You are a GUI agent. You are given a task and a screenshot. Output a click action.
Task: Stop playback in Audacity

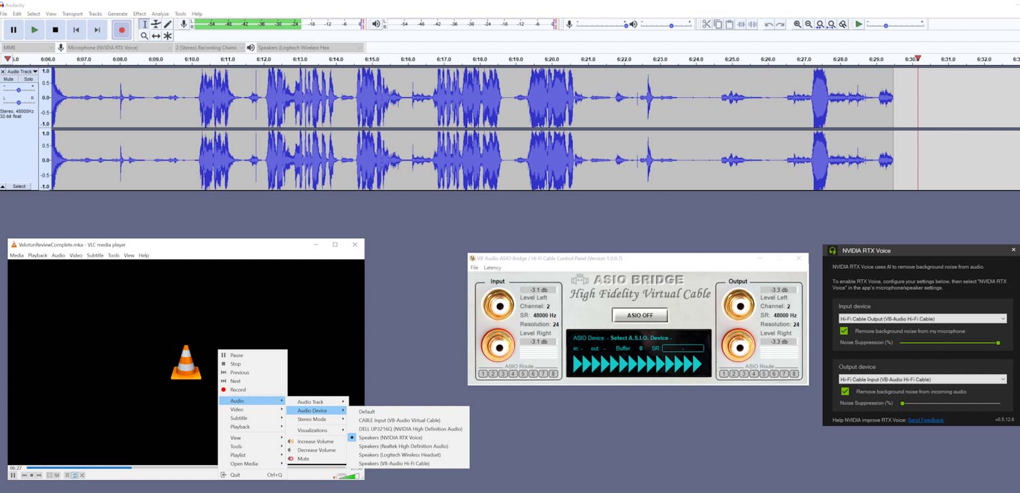click(x=55, y=30)
